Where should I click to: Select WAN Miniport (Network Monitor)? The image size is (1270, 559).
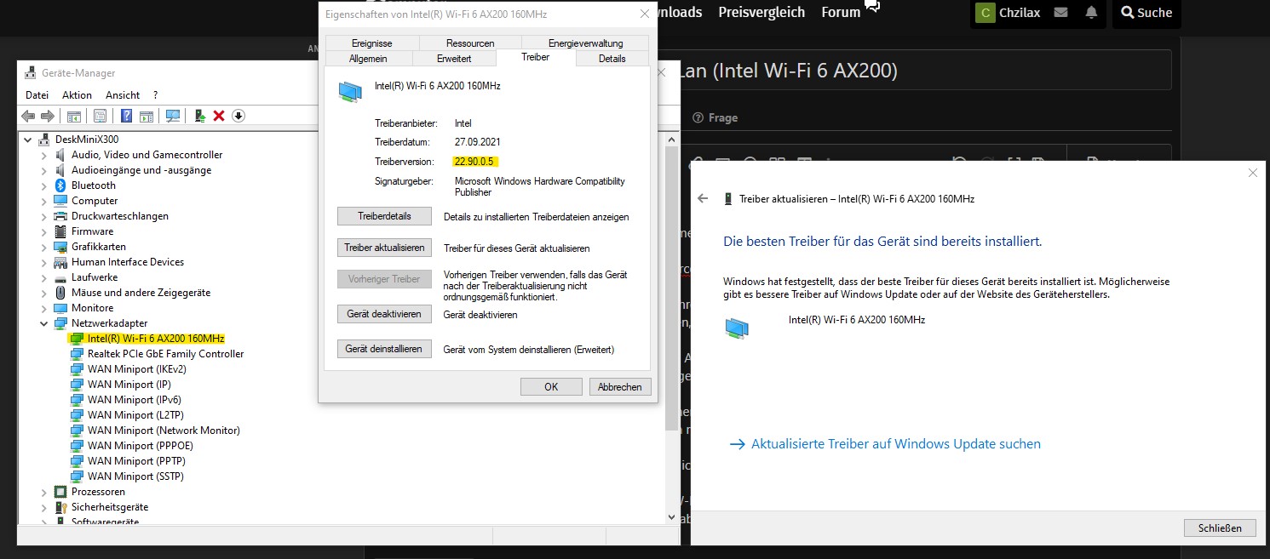click(164, 431)
